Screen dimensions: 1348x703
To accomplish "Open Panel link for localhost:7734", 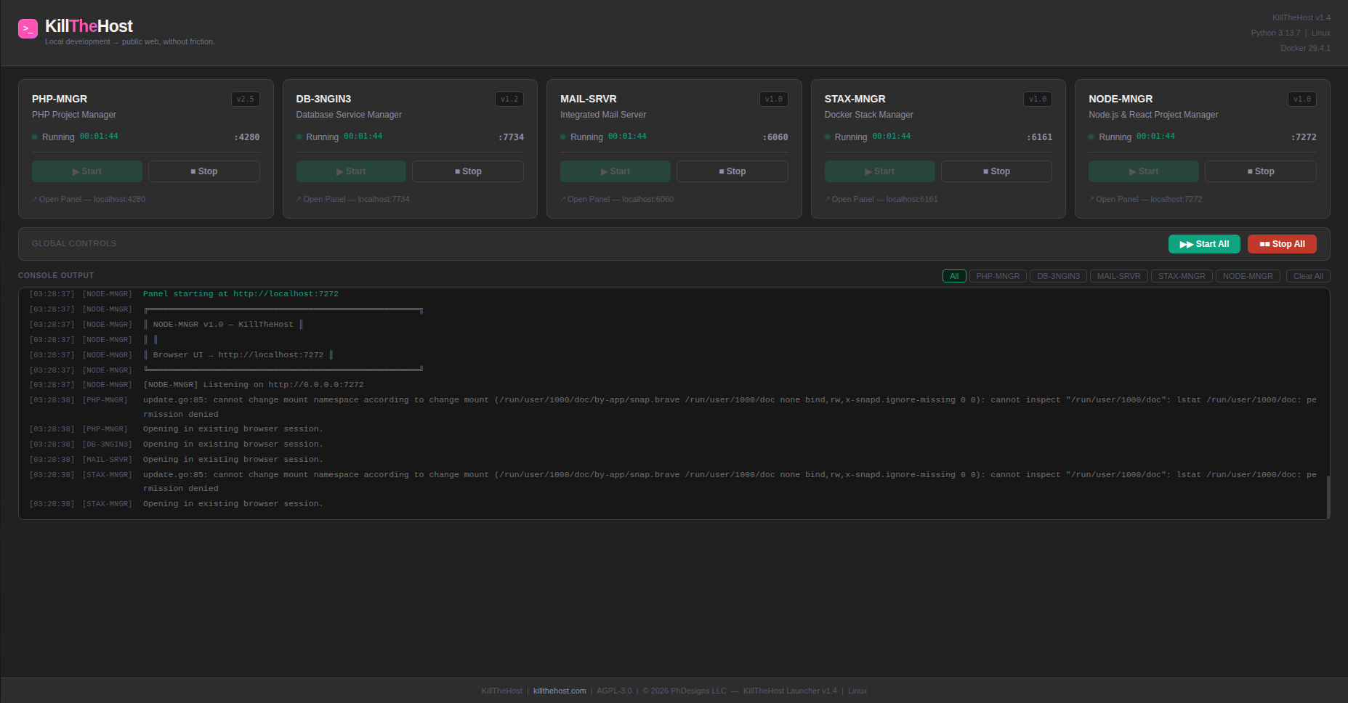I will point(353,199).
